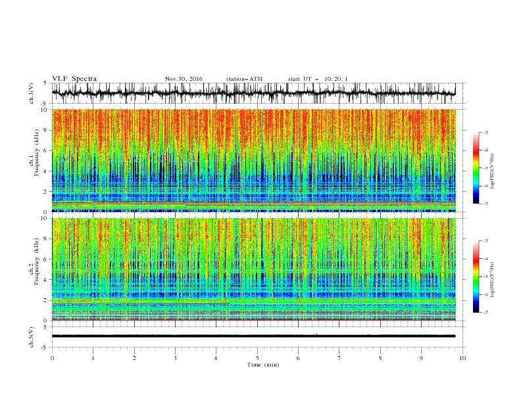Click tick label 1 on the Time axis
This screenshot has height=402, width=521.
(x=93, y=358)
